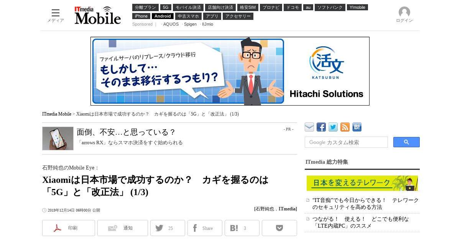Select the 分離プラン tag

coord(145,7)
